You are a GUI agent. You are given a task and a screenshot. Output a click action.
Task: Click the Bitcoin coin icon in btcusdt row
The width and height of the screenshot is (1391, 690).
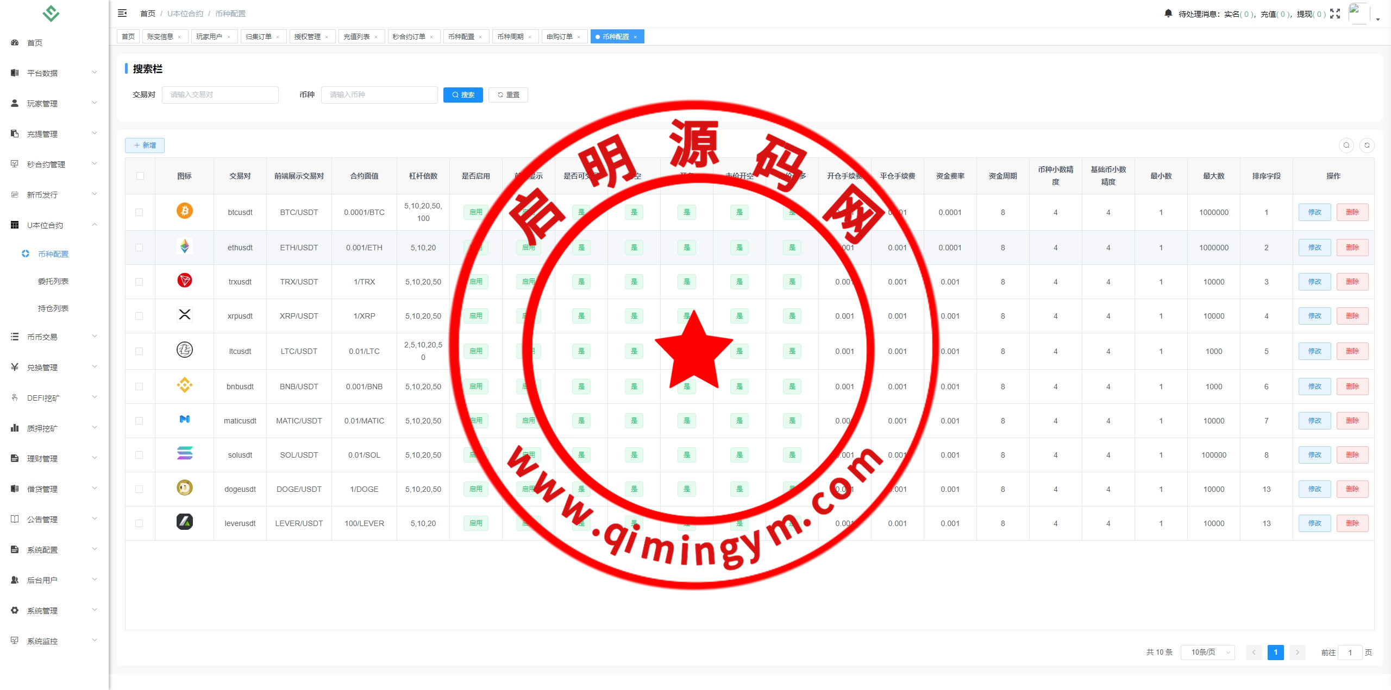(x=185, y=211)
